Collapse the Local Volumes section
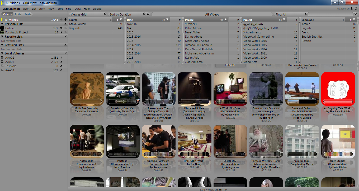Image resolution: width=359 pixels, height=191 pixels. coord(2,53)
